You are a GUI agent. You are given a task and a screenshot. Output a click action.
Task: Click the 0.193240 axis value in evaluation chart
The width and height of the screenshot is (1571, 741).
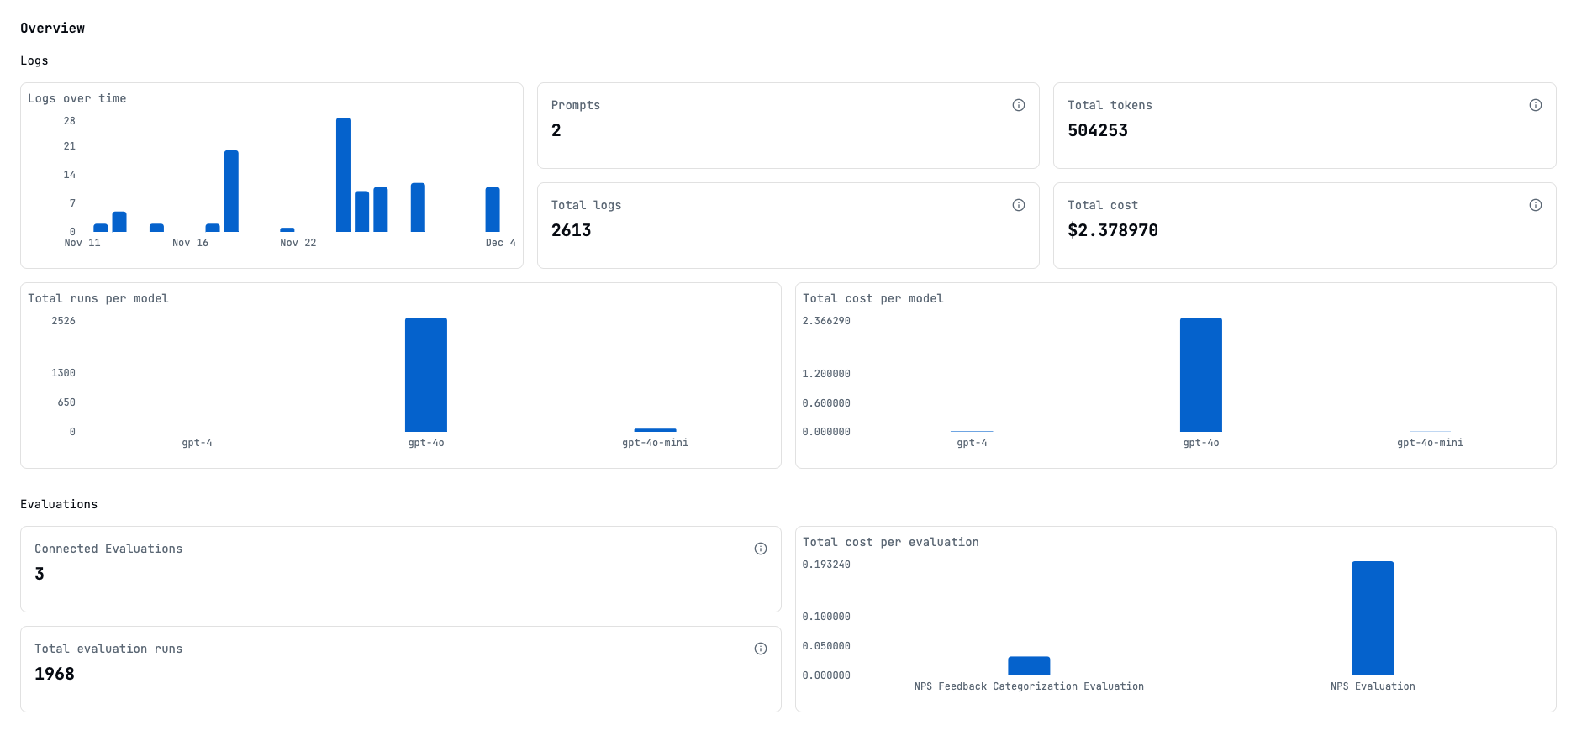[x=826, y=565]
